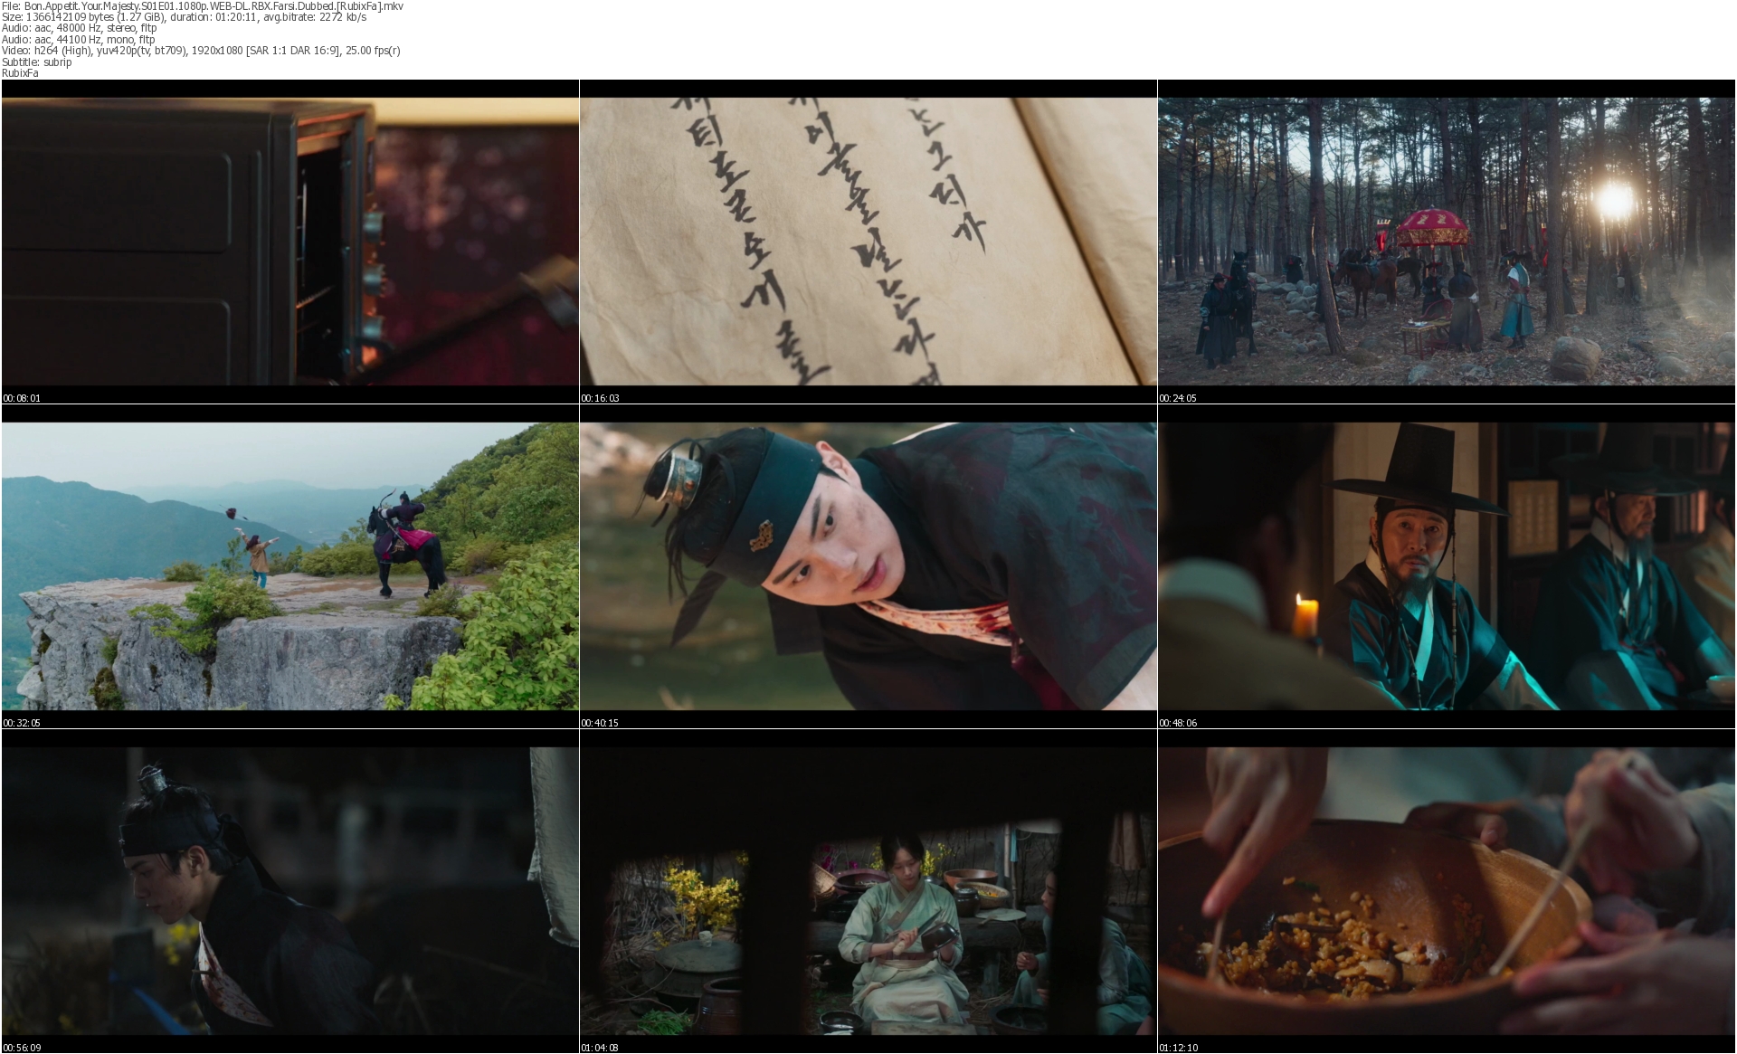
Task: Click the file name header text line
Action: coord(202,6)
